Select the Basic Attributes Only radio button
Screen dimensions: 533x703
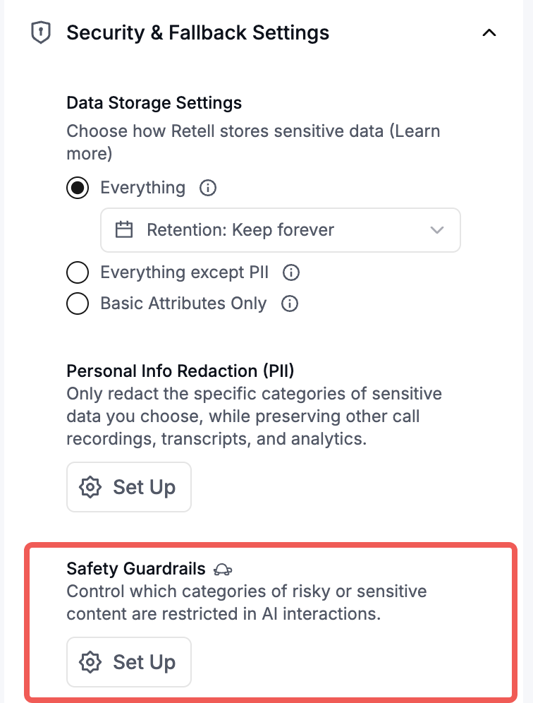pos(78,304)
